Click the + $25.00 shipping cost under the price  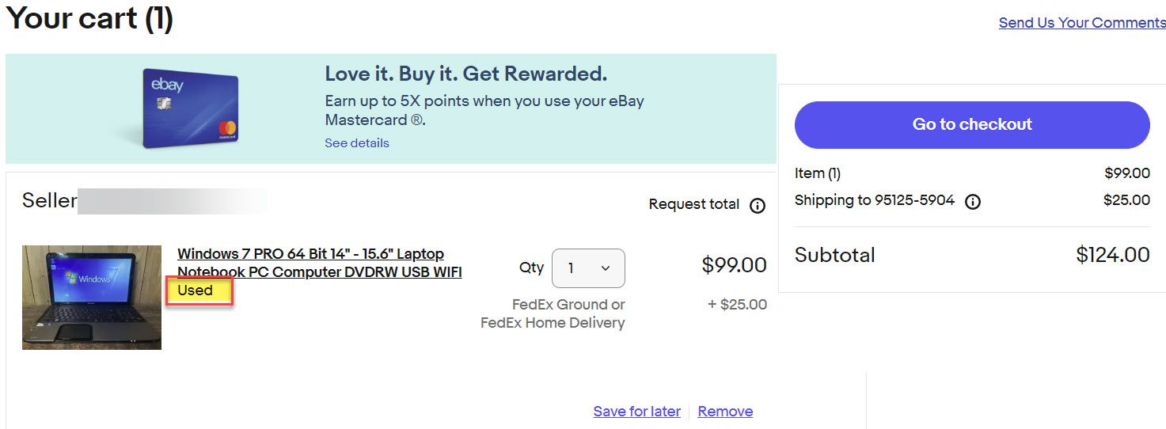pyautogui.click(x=737, y=305)
